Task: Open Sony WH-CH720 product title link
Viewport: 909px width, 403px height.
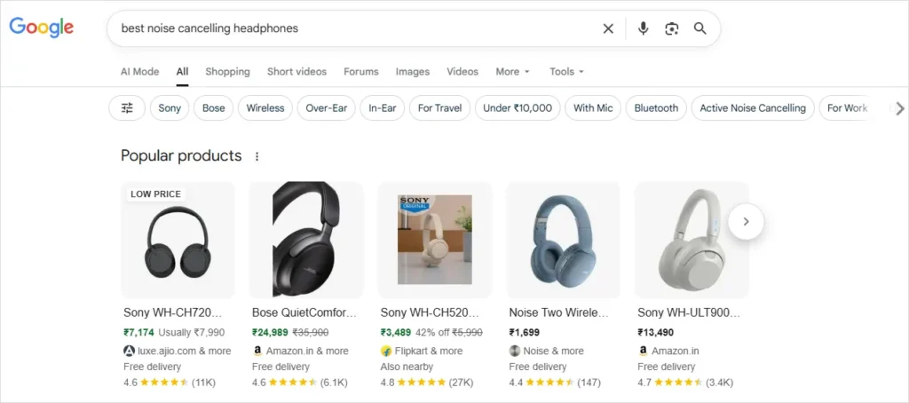Action: click(x=172, y=312)
